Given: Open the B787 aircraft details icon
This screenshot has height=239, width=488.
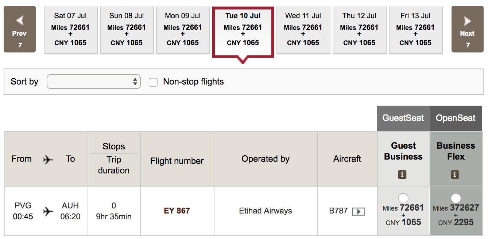Looking at the screenshot, I should coord(358,211).
